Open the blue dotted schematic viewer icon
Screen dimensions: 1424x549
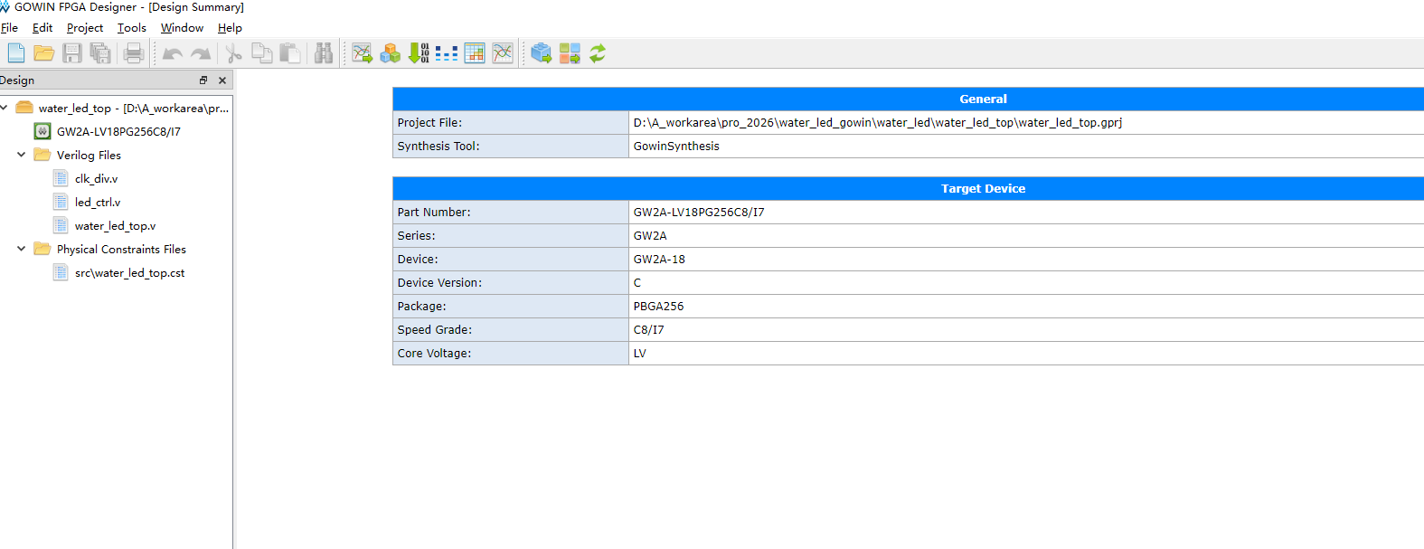(447, 53)
